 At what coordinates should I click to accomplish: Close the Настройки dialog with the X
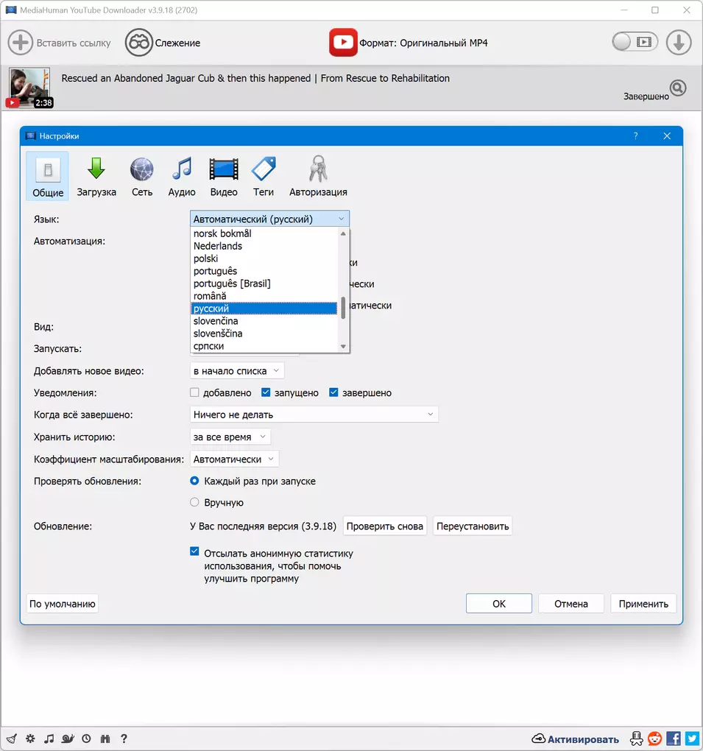pyautogui.click(x=667, y=136)
